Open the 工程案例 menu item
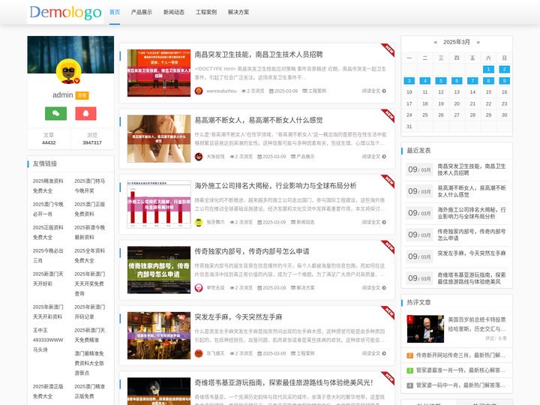Image resolution: width=540 pixels, height=405 pixels. [x=206, y=12]
